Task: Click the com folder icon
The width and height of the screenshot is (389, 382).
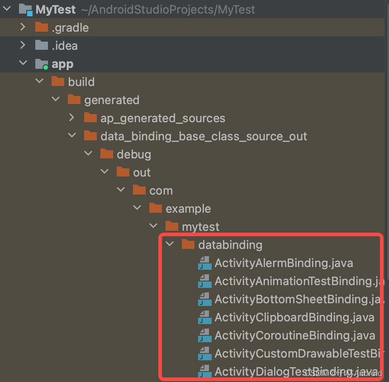Action: pos(139,190)
